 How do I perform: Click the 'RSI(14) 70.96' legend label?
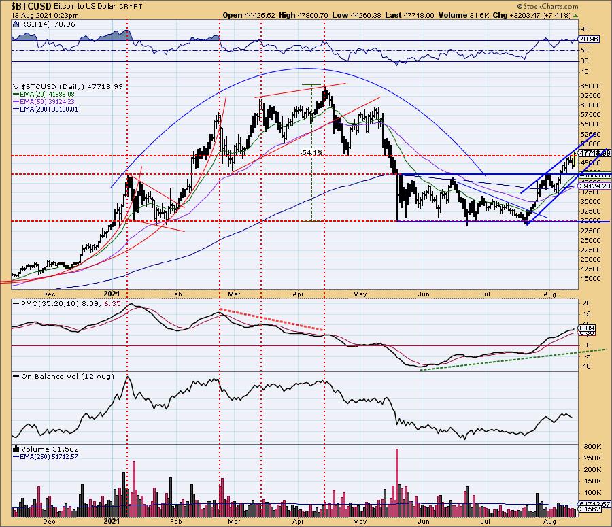coord(48,24)
